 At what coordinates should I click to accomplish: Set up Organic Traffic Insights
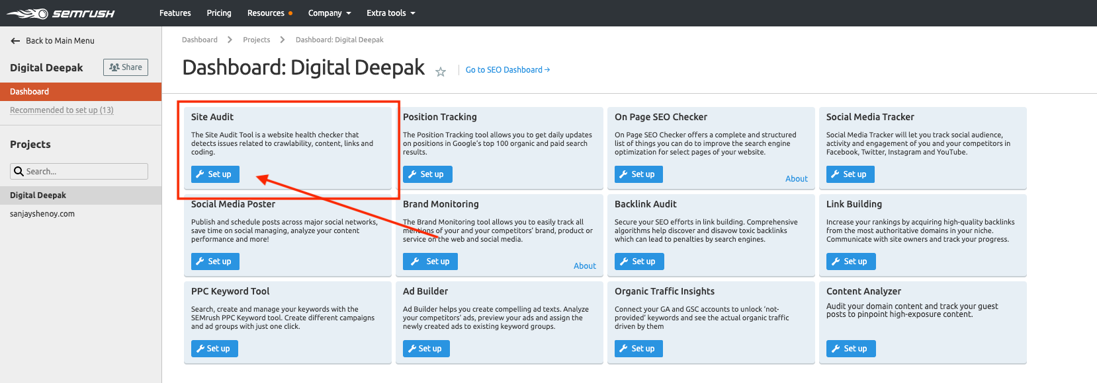point(638,349)
